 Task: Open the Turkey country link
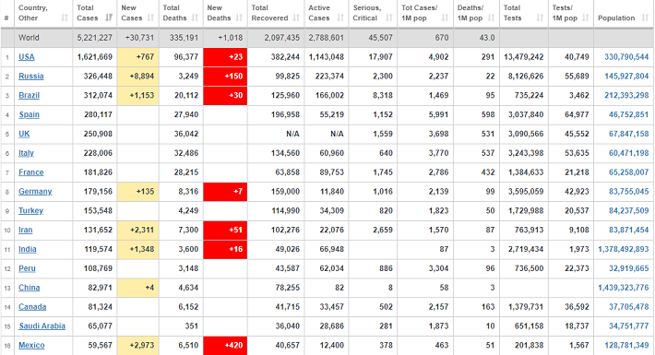click(30, 210)
